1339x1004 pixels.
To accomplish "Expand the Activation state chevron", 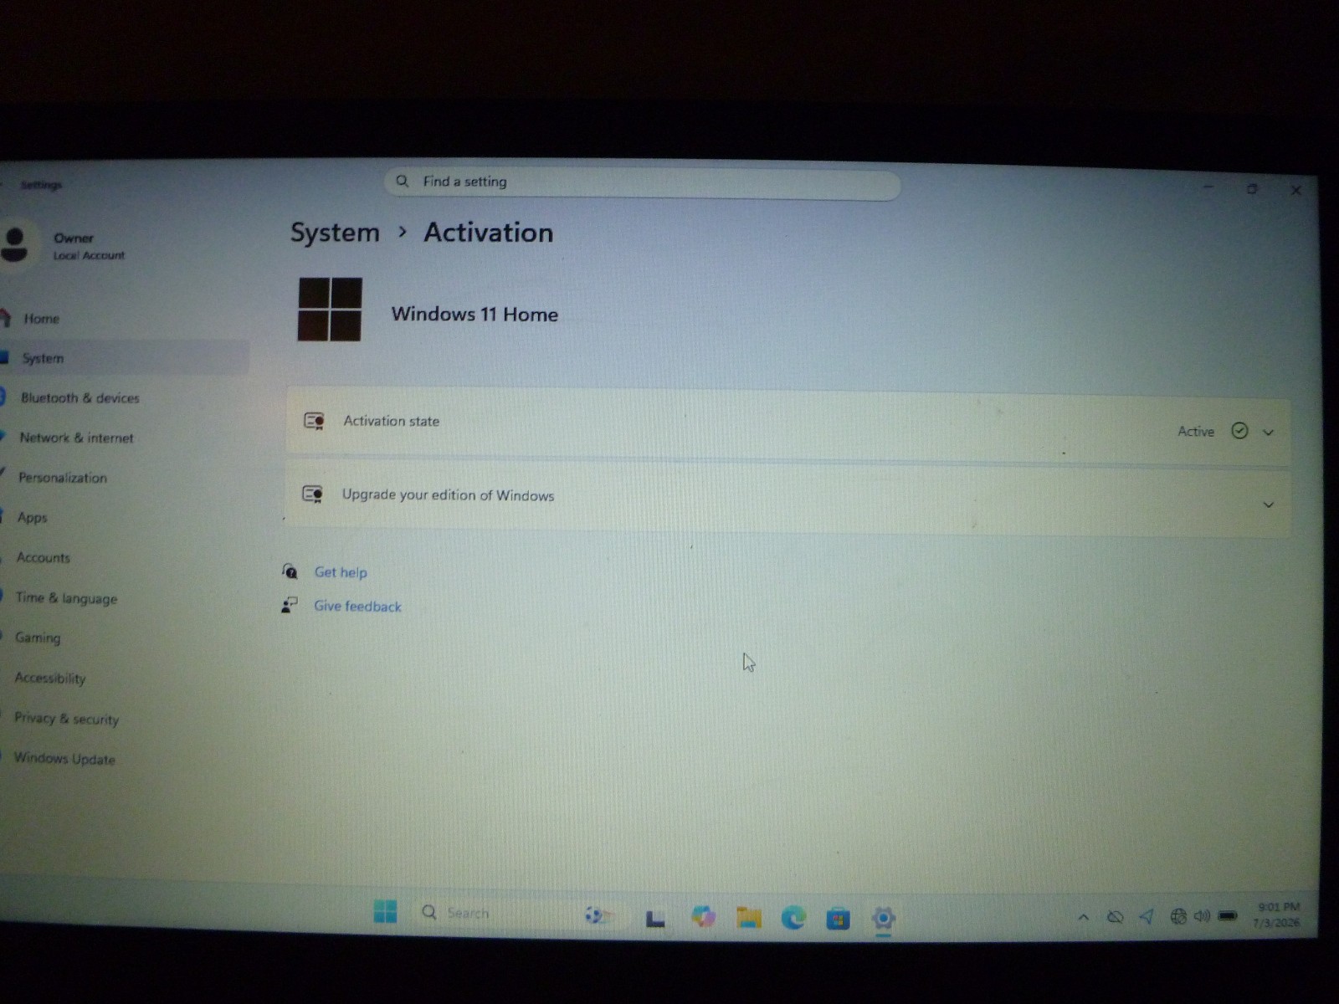I will (x=1268, y=433).
